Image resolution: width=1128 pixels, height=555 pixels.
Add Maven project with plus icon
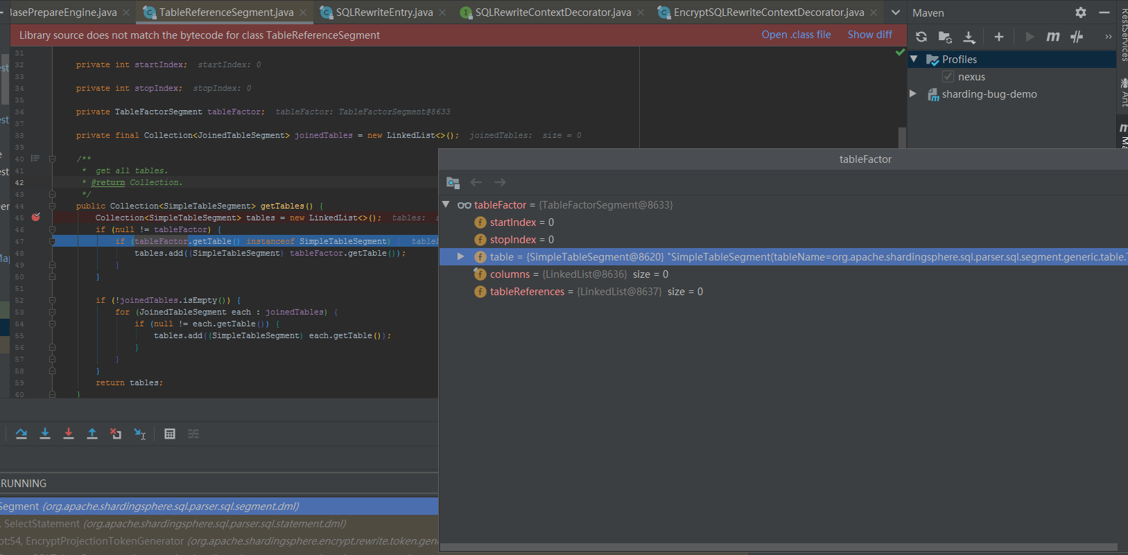(x=999, y=37)
